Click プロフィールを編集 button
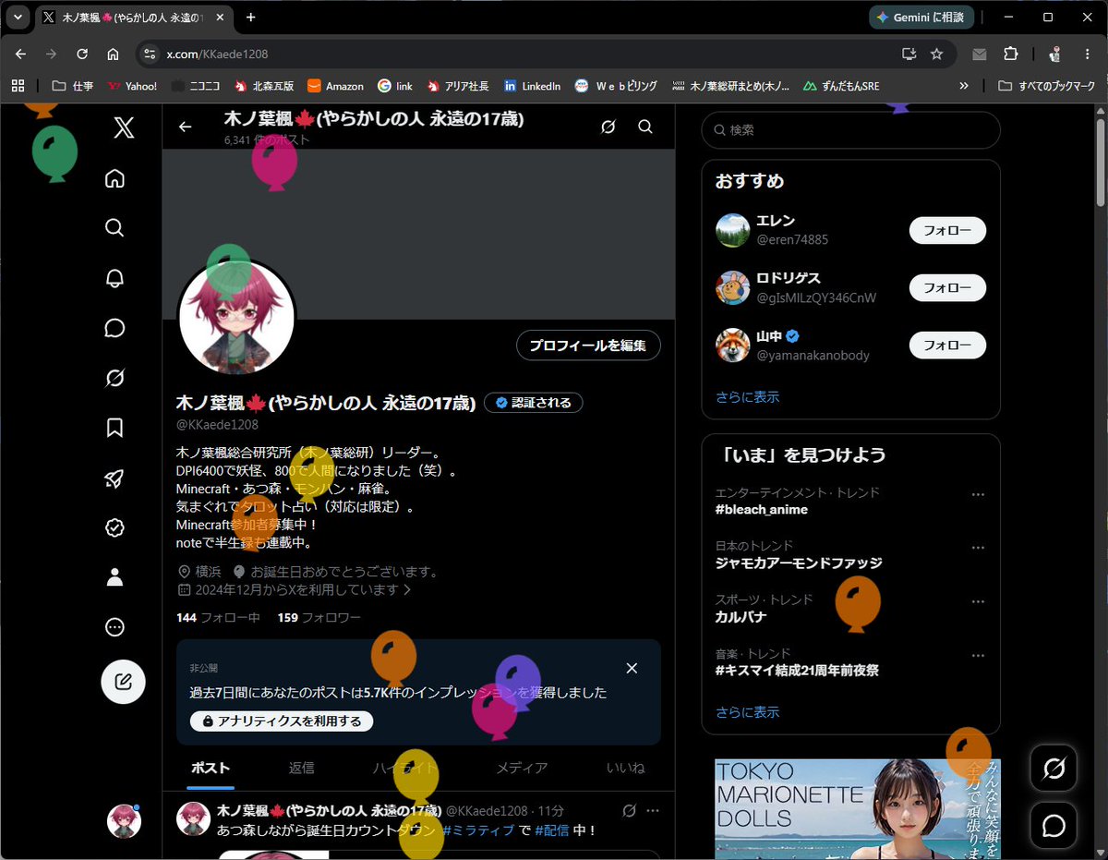Image resolution: width=1108 pixels, height=860 pixels. click(x=588, y=345)
